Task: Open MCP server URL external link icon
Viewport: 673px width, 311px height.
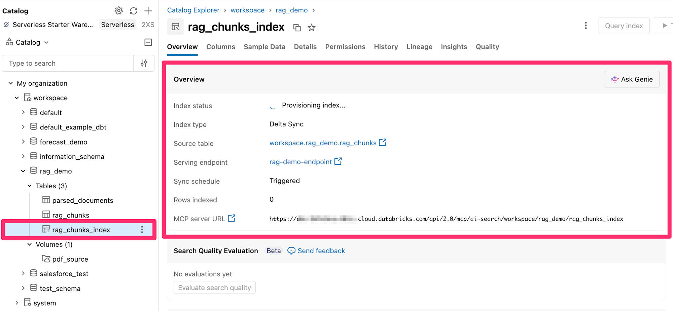Action: pyautogui.click(x=232, y=218)
